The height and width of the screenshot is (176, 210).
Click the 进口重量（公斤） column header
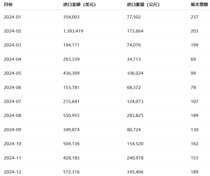[143, 5]
